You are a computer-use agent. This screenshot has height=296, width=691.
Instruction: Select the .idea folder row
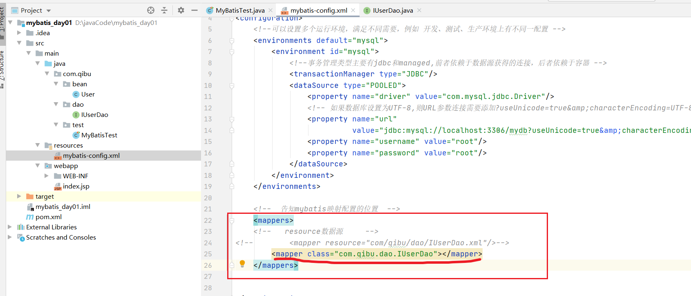coord(103,33)
